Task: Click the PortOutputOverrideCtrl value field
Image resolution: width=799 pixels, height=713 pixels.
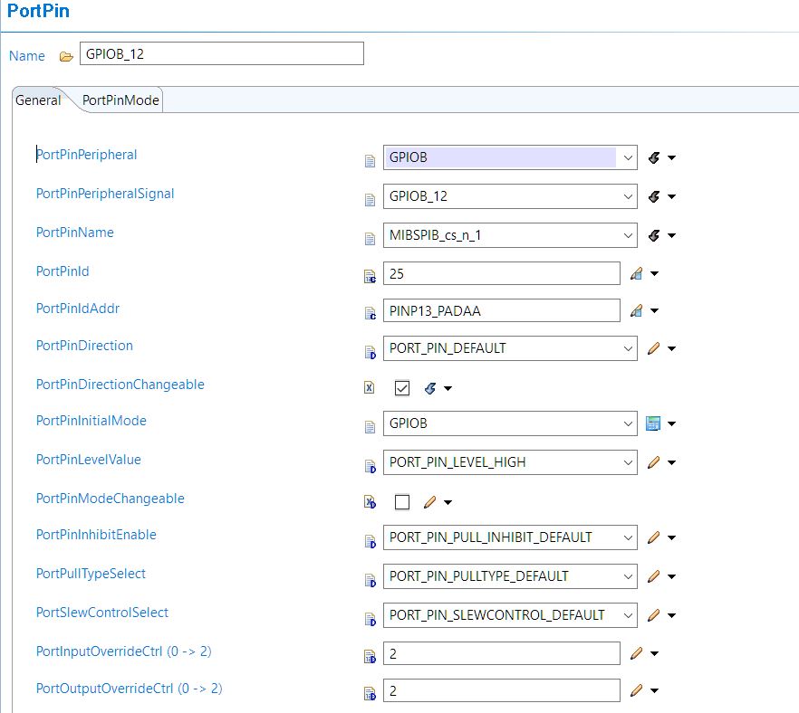Action: point(502,690)
